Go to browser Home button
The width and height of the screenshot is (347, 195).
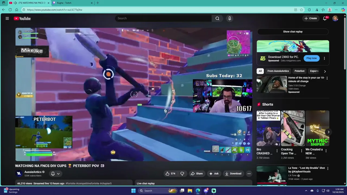[x=17, y=10]
